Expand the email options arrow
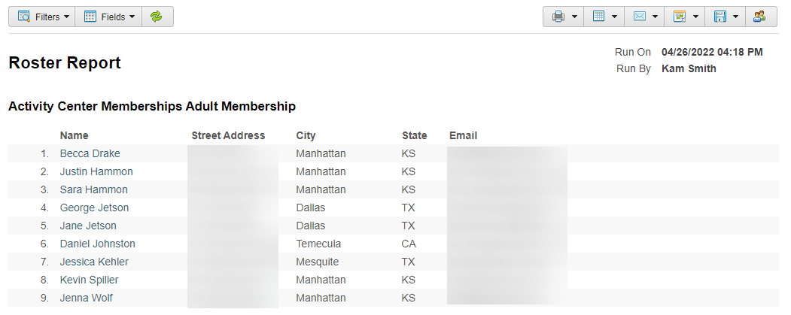 [x=655, y=17]
